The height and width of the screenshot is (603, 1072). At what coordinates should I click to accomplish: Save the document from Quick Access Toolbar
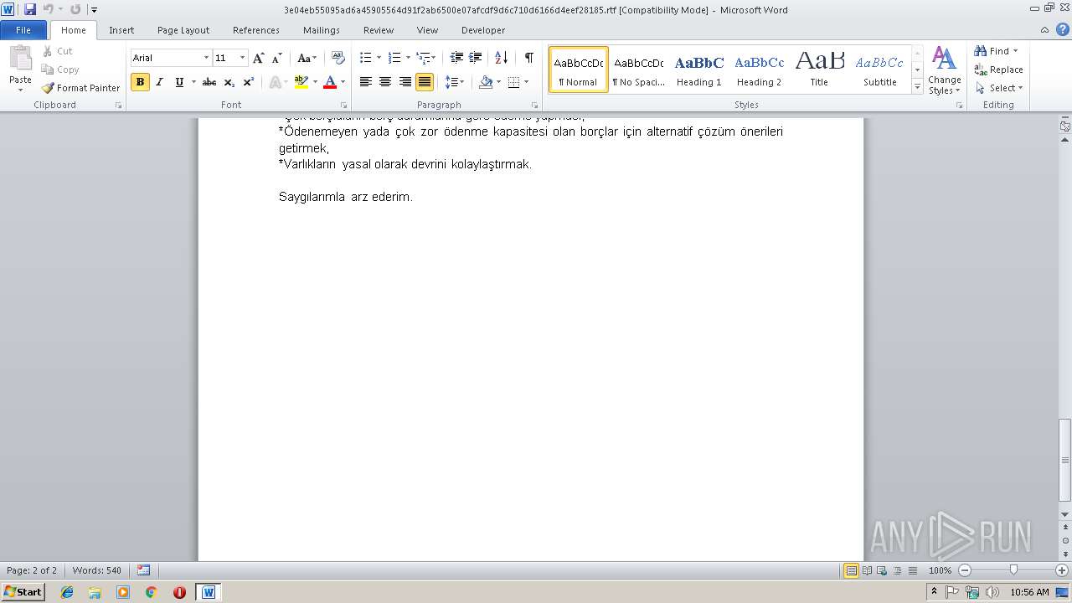pyautogui.click(x=29, y=9)
